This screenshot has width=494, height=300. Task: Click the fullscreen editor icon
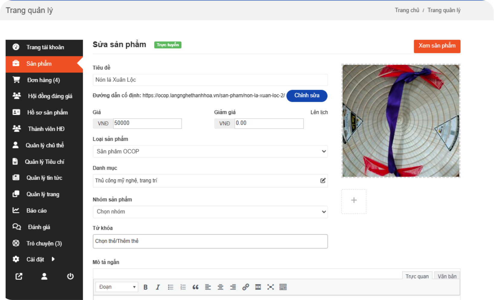pyautogui.click(x=270, y=287)
